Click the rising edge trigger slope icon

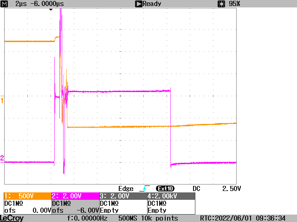click(144, 188)
